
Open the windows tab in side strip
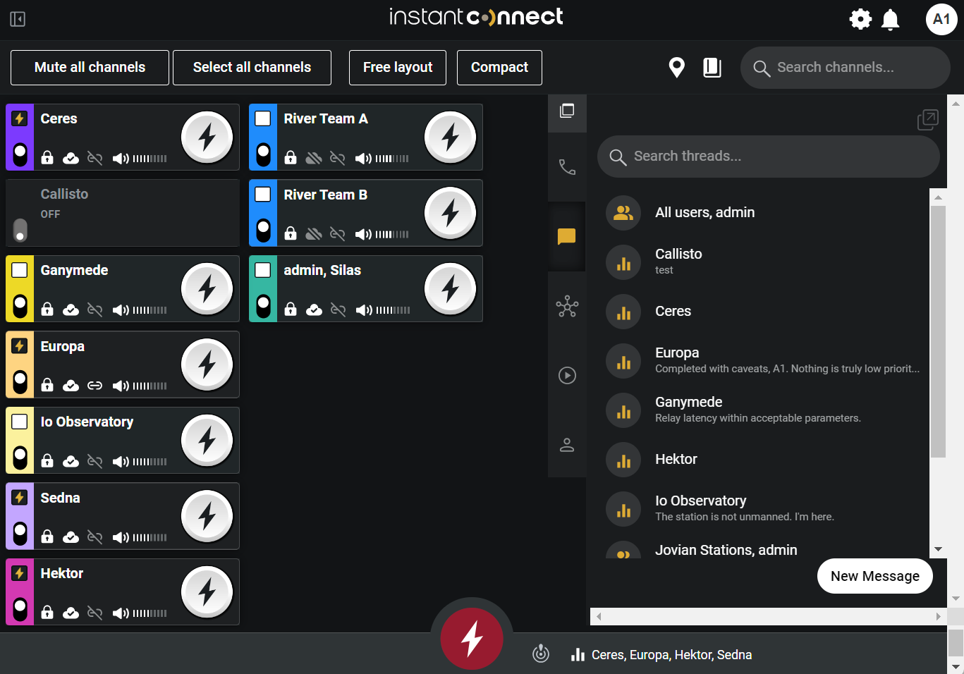[x=567, y=111]
